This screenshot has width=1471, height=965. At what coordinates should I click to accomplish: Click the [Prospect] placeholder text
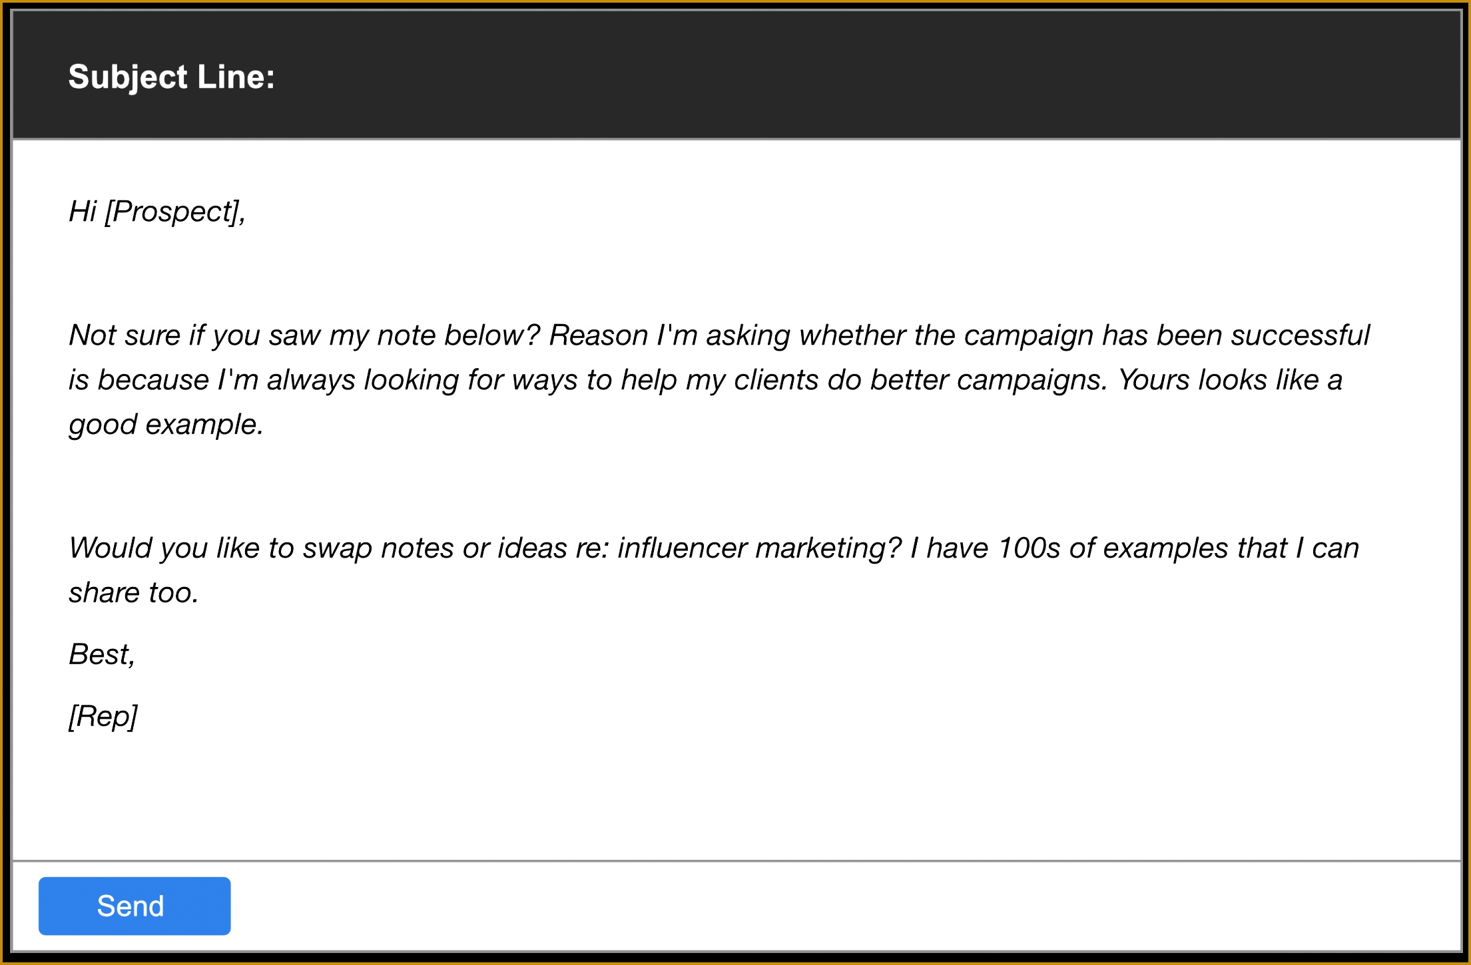tap(174, 212)
